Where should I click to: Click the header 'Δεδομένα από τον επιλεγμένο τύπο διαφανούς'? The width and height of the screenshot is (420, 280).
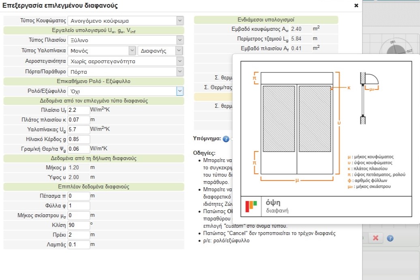tap(94, 100)
